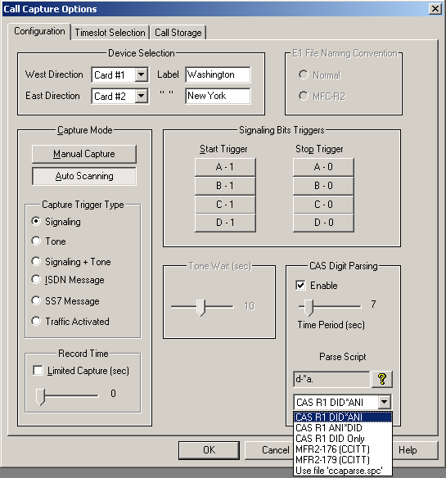Click the Manual Capture button
The width and height of the screenshot is (446, 478).
click(x=84, y=154)
